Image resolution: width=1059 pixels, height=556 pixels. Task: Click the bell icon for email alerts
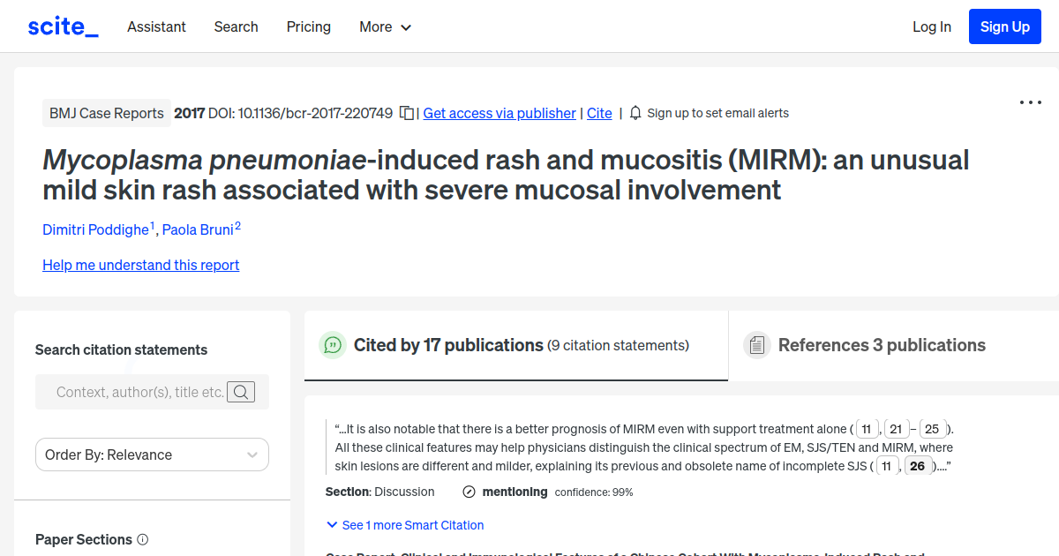635,113
